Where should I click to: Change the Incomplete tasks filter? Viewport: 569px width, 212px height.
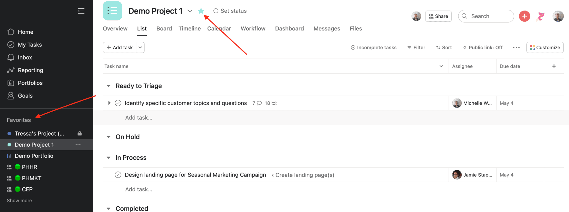click(374, 47)
